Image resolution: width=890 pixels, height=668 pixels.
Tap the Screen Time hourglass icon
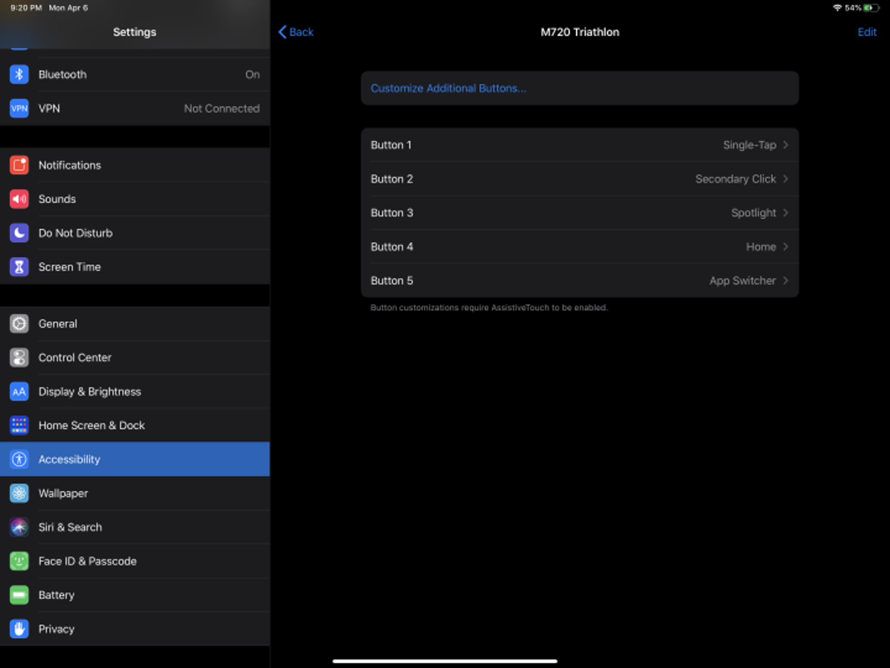19,267
